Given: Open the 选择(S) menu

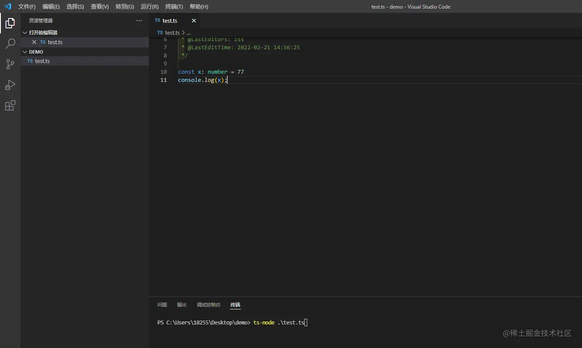Looking at the screenshot, I should 75,6.
